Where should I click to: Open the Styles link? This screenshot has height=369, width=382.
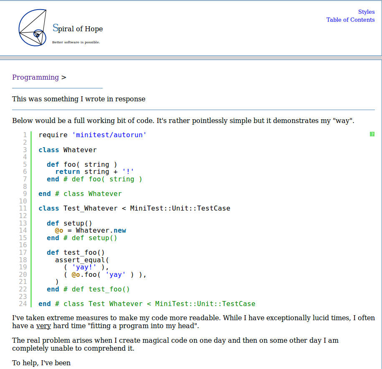click(366, 12)
